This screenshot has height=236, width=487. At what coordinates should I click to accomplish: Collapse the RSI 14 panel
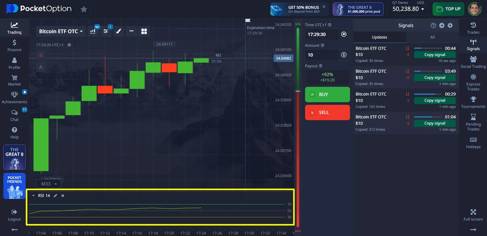point(33,196)
